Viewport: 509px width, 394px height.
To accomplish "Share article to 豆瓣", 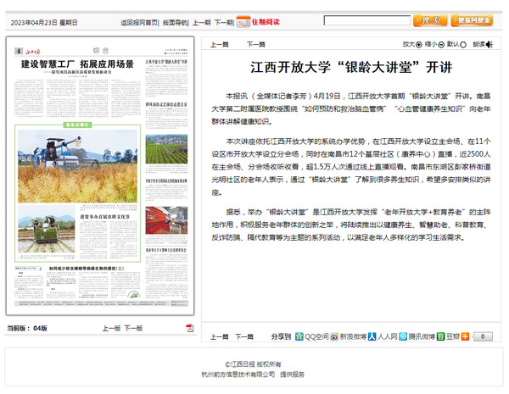I will (446, 336).
